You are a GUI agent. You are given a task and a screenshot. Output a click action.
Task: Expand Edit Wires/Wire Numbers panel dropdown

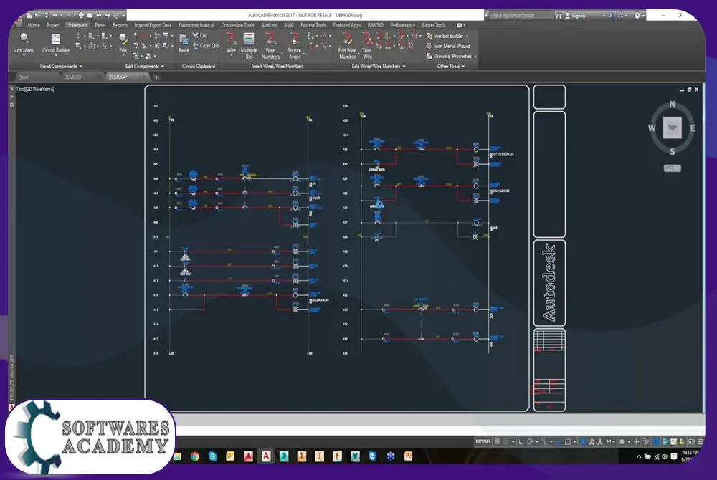pyautogui.click(x=404, y=66)
